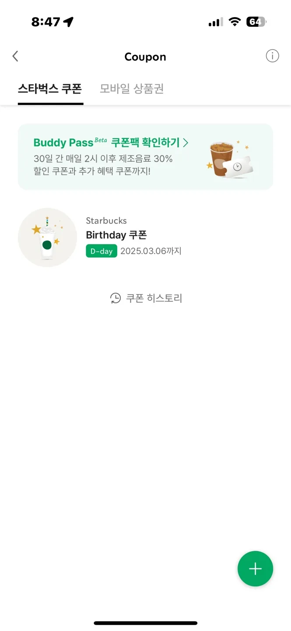
Task: Click the green D-day badge
Action: click(x=102, y=251)
